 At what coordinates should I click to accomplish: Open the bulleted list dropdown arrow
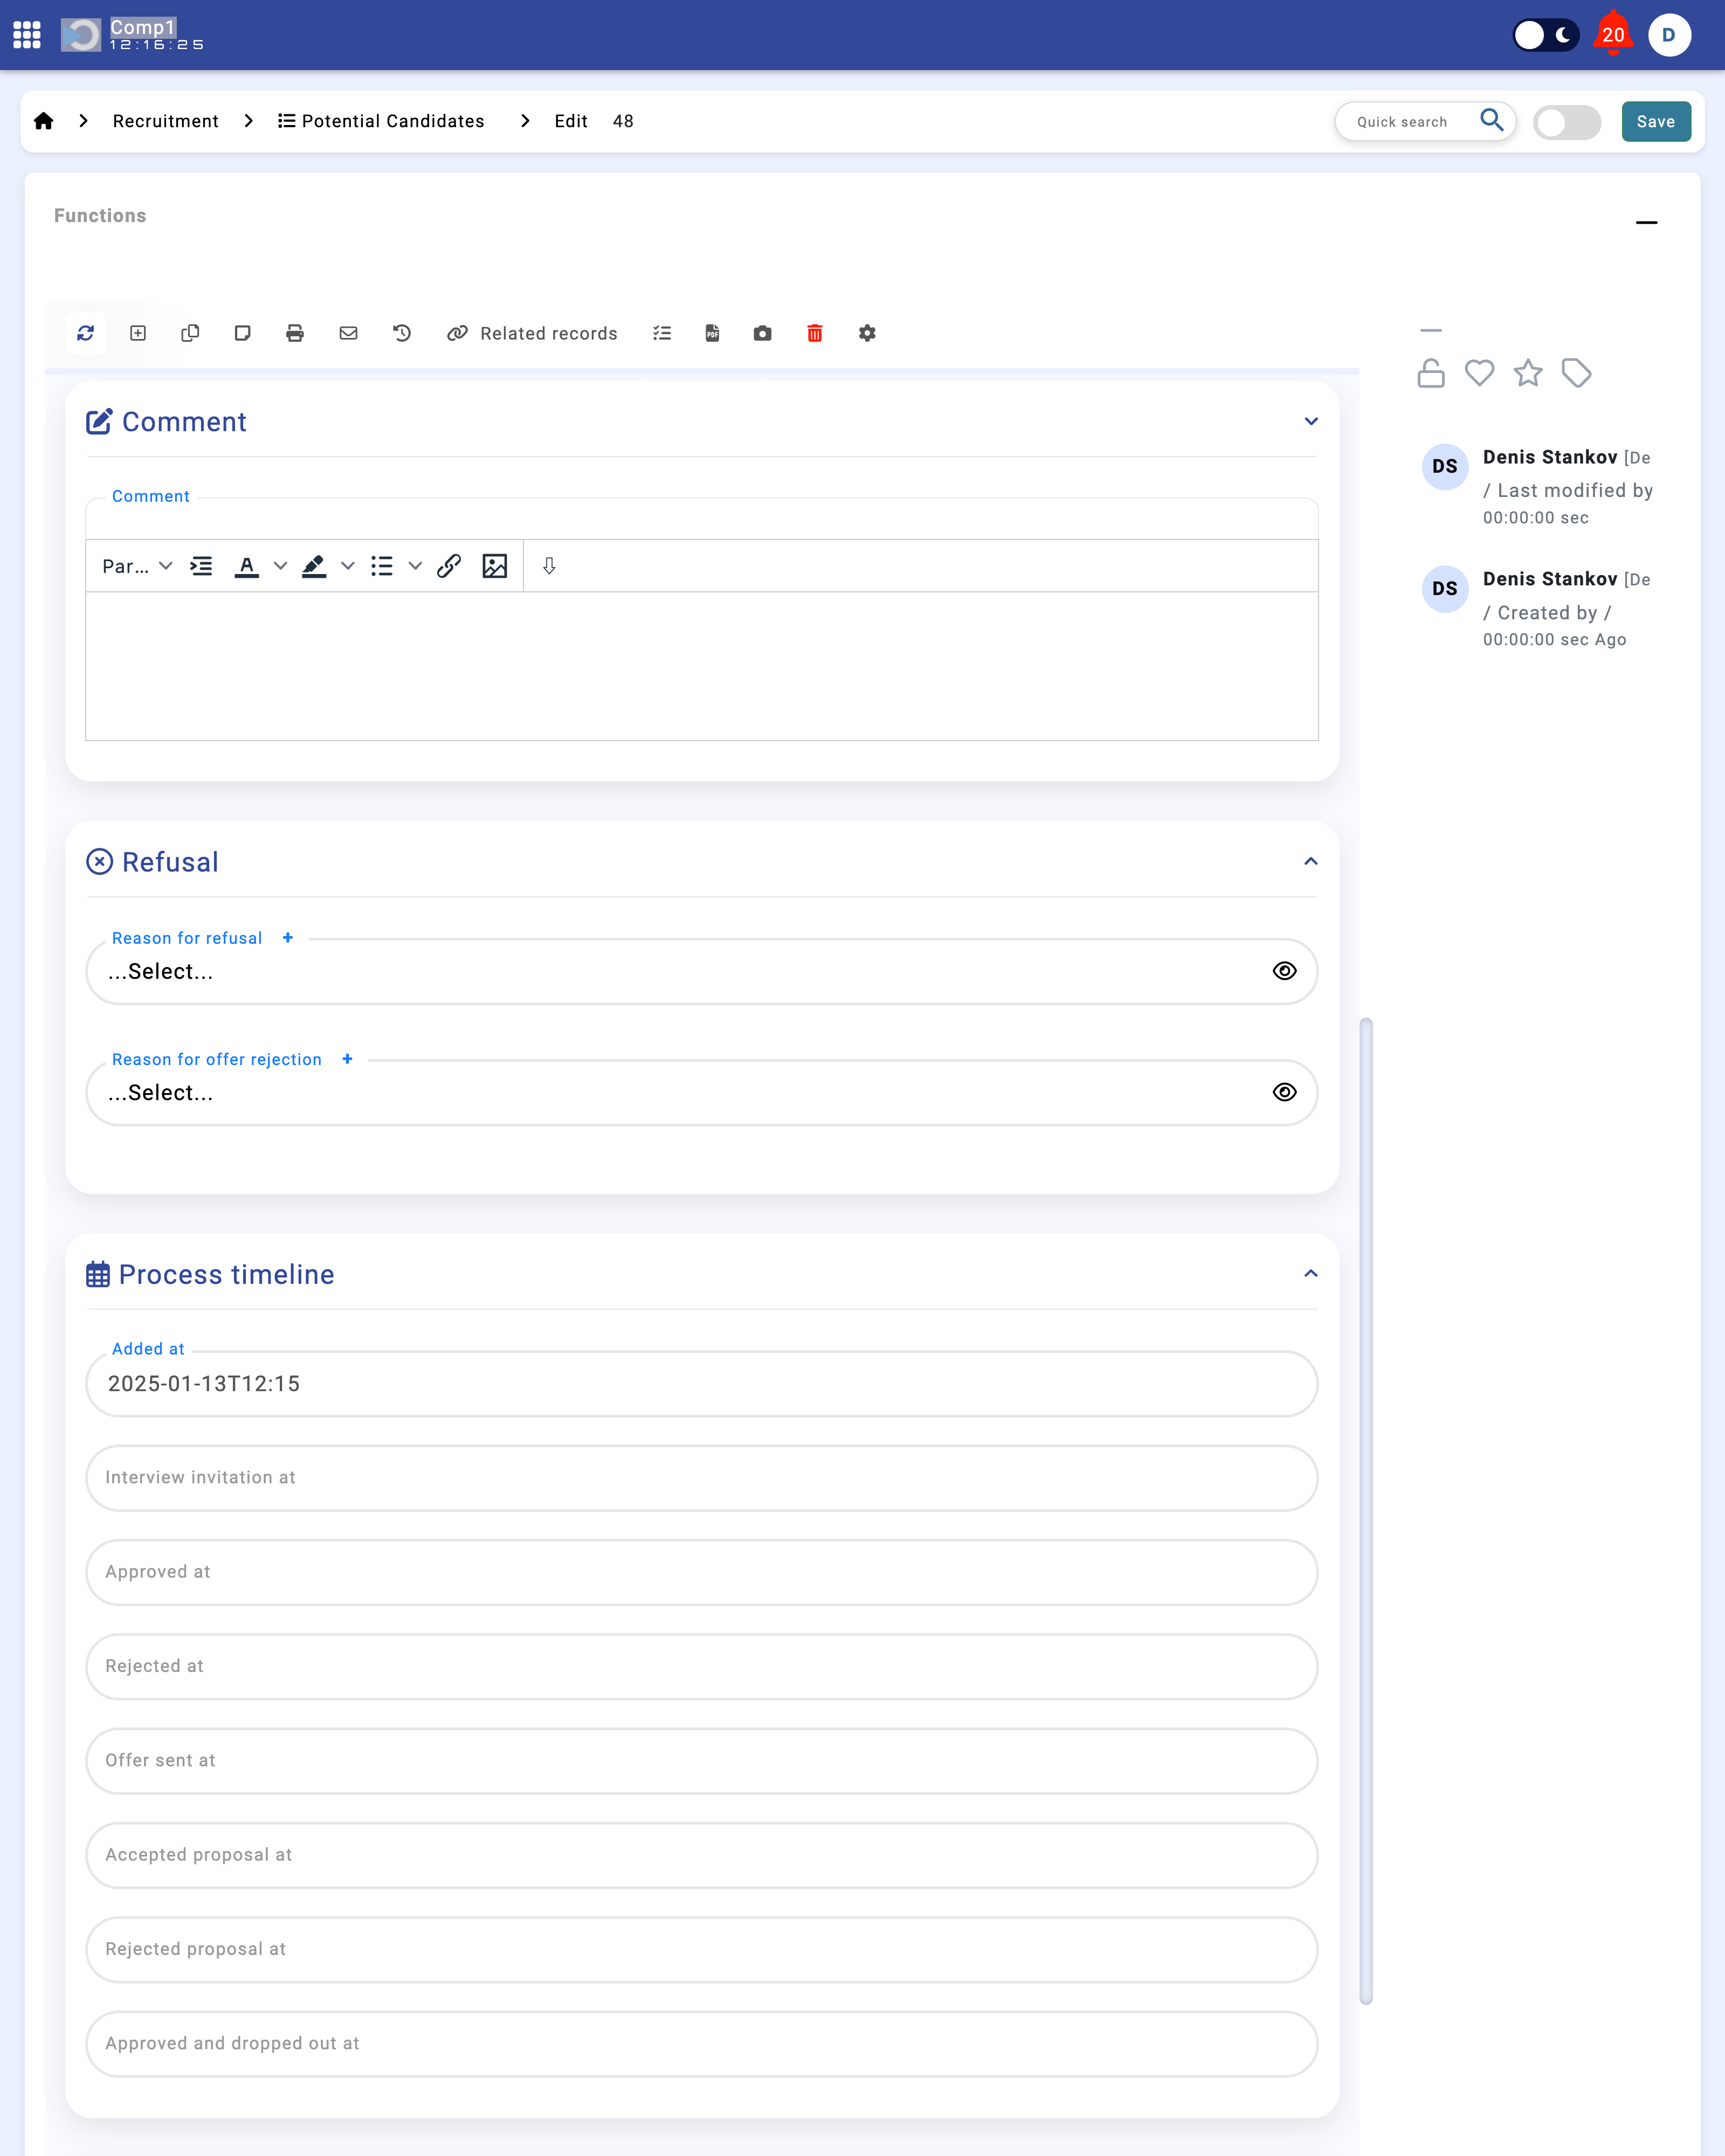[415, 566]
